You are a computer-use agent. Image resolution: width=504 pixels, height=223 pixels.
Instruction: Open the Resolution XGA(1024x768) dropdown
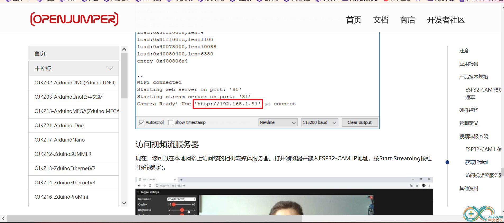tap(181, 199)
